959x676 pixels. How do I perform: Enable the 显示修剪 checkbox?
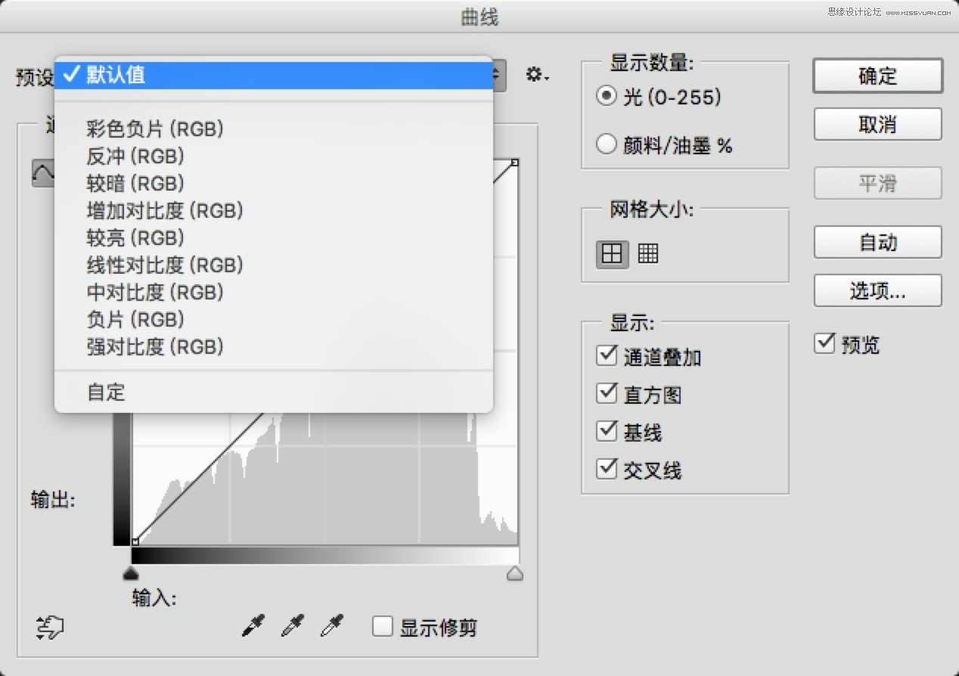click(x=383, y=627)
